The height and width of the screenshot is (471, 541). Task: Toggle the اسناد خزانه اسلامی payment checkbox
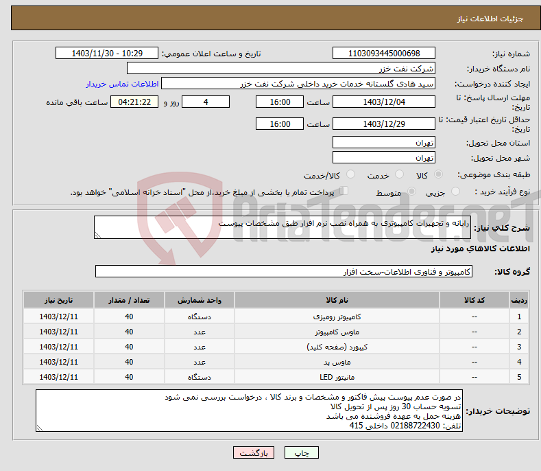(x=344, y=191)
